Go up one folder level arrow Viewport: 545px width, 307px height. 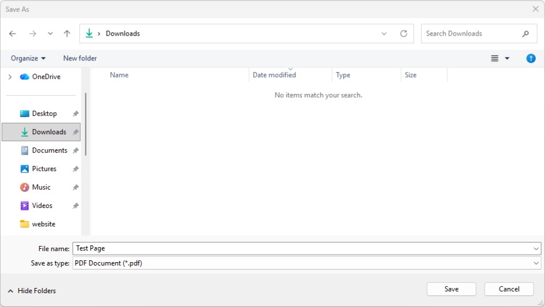[x=67, y=33]
